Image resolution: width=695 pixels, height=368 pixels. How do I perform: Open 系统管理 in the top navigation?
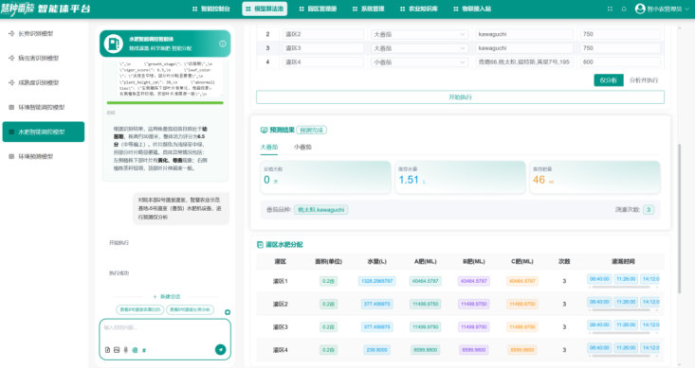[368, 9]
